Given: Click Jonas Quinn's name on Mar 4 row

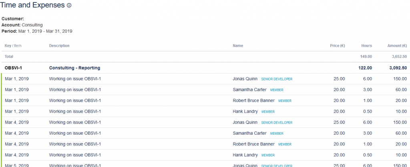Looking at the screenshot, I should (245, 122).
